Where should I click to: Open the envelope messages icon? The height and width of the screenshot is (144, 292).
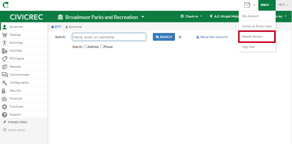[247, 5]
